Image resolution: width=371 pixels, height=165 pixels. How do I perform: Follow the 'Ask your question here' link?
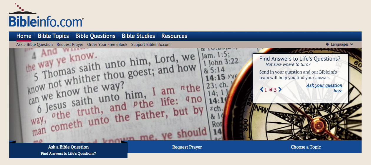324,88
